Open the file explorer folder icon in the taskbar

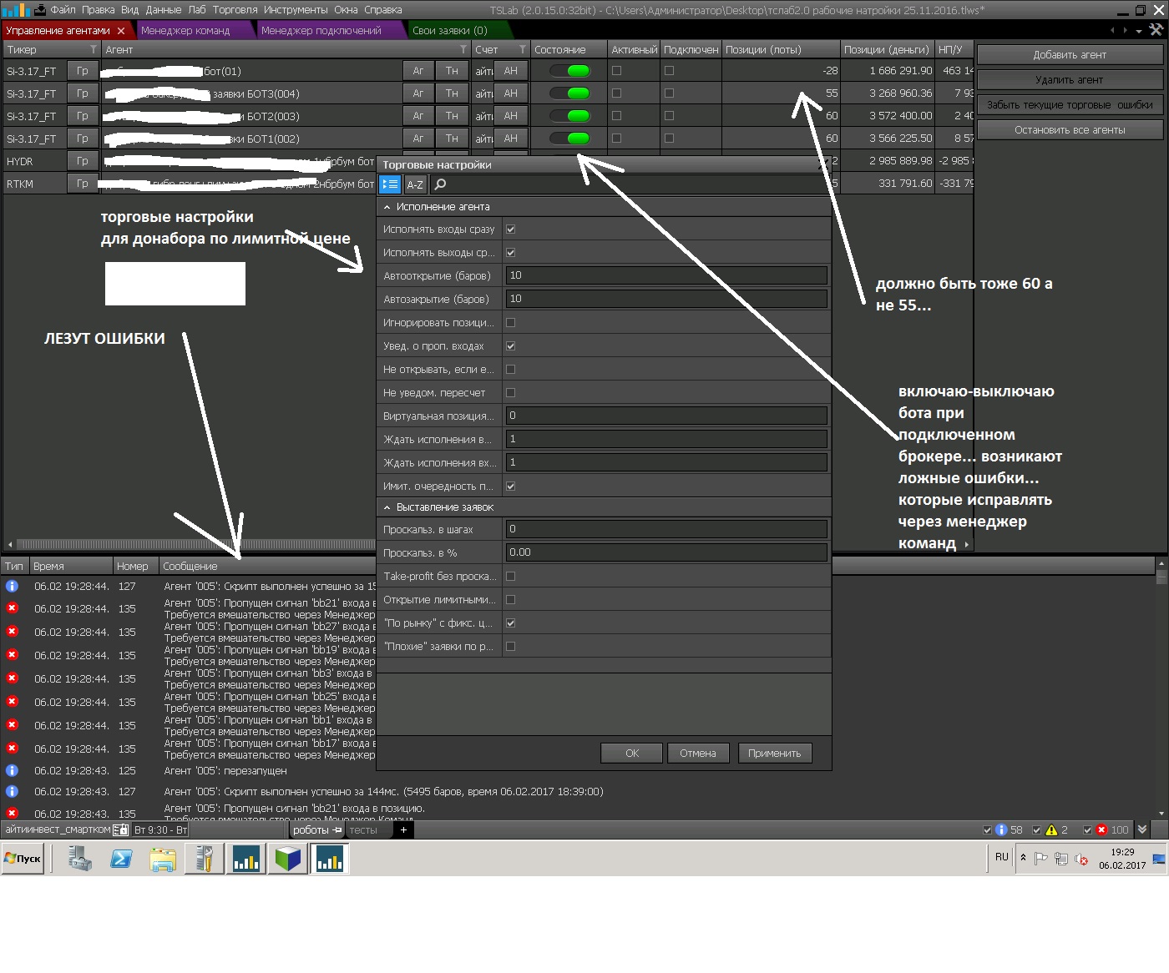coord(163,859)
